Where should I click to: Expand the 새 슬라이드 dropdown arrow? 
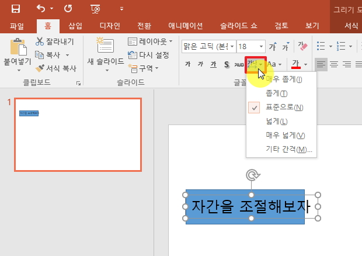(x=107, y=71)
